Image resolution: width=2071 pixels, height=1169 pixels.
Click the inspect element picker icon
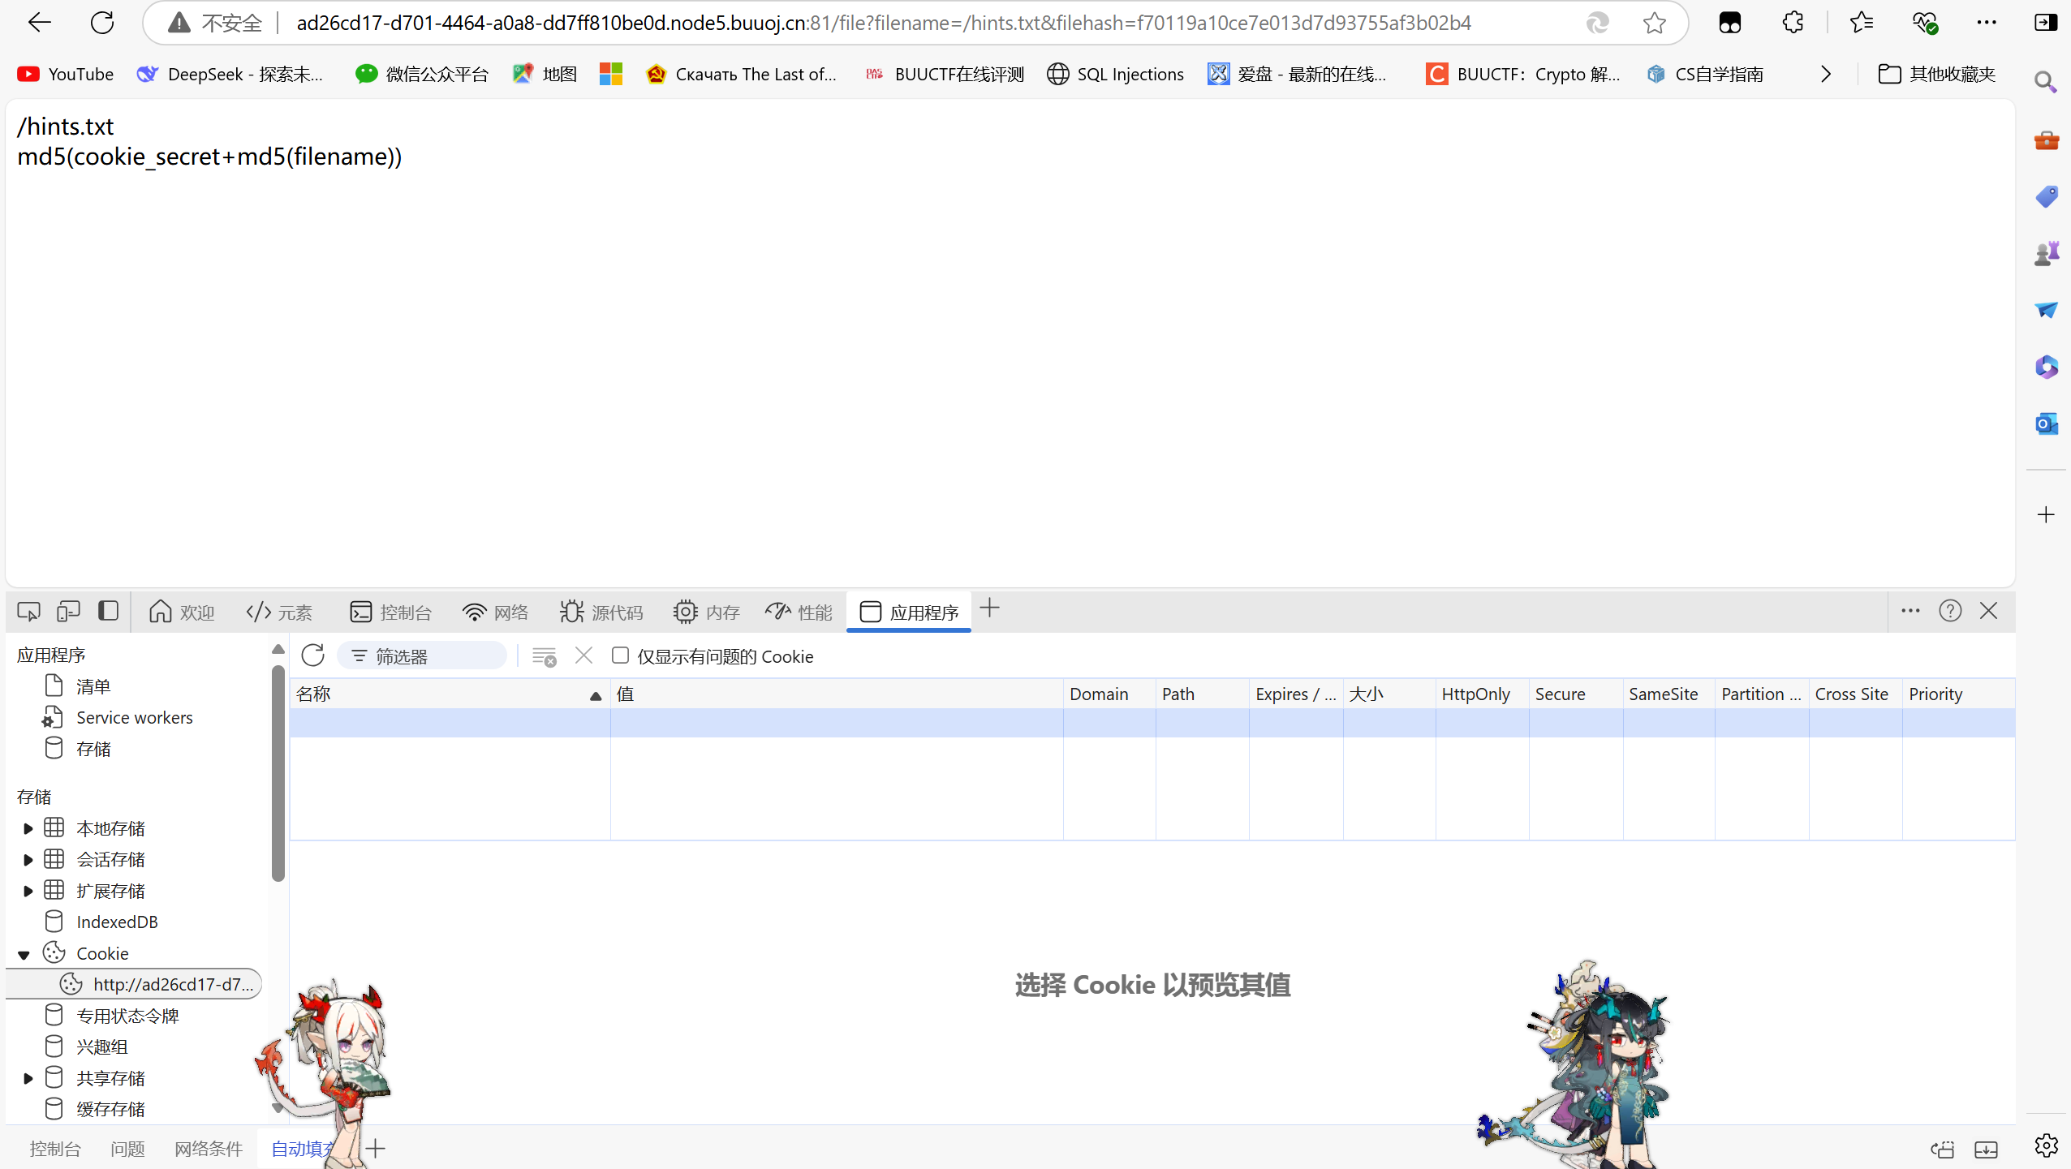click(28, 612)
